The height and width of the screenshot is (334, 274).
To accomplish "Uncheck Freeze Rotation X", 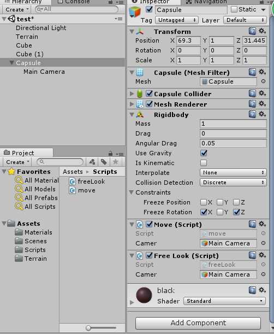I will click(x=204, y=212).
